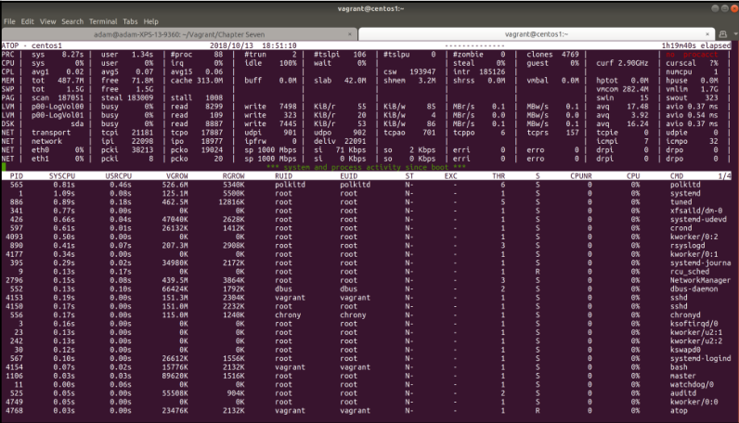
Task: Select the rsyslogd command entry
Action: tap(688, 246)
